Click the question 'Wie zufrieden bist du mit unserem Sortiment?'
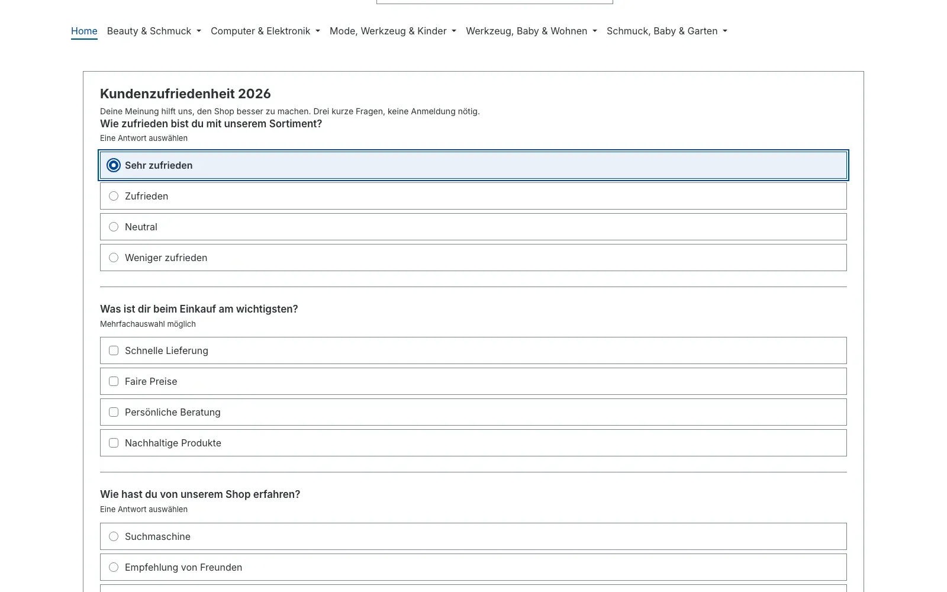This screenshot has height=592, width=947. click(x=211, y=124)
